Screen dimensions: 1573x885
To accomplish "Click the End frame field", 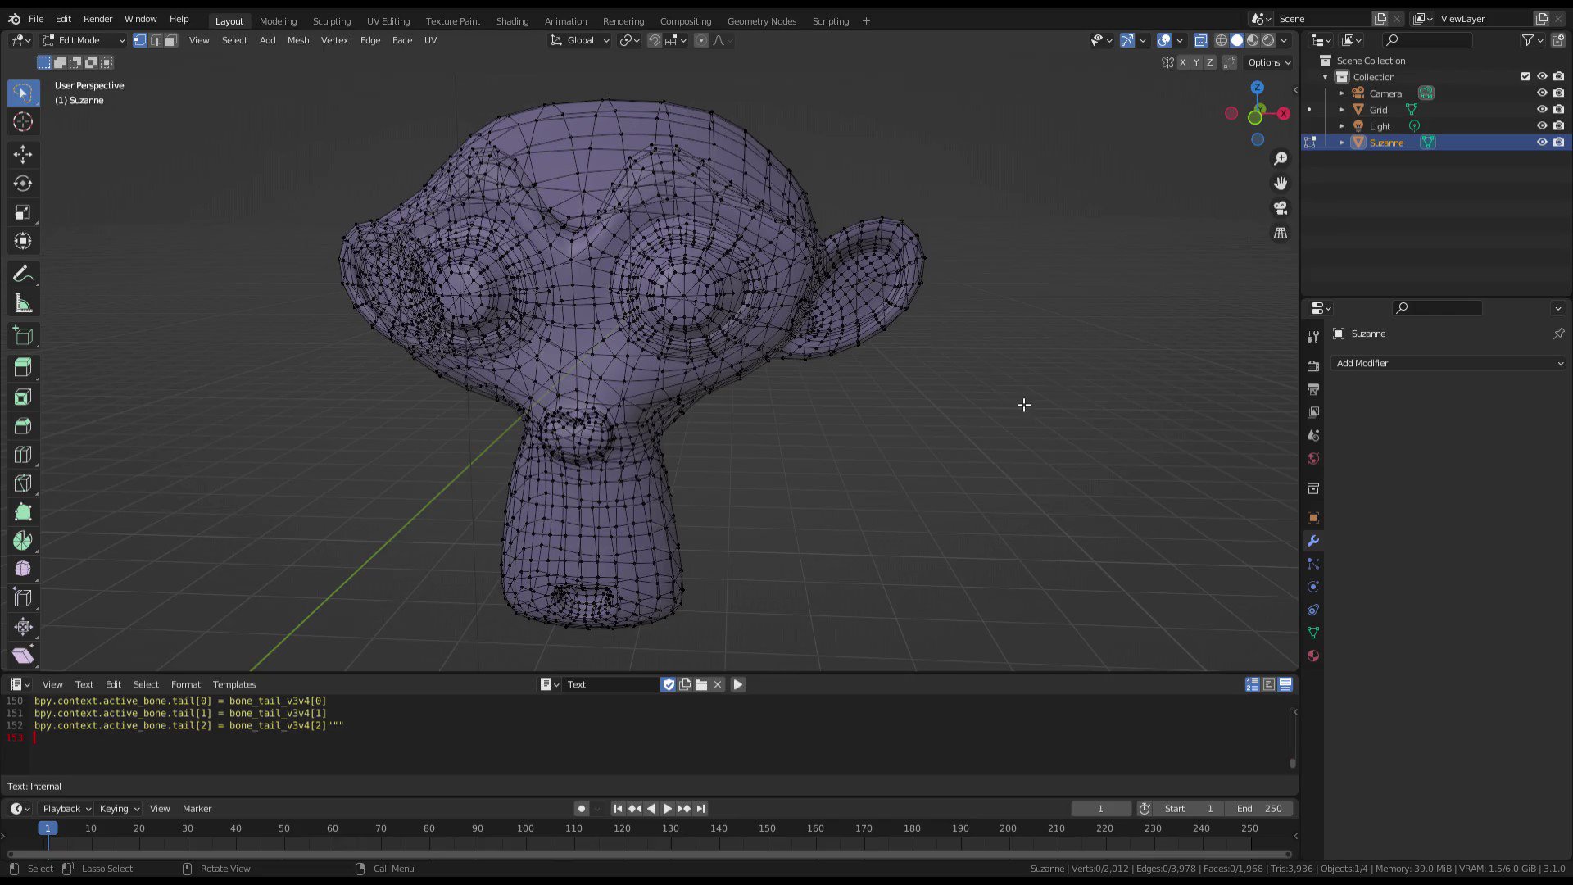I will (x=1259, y=809).
